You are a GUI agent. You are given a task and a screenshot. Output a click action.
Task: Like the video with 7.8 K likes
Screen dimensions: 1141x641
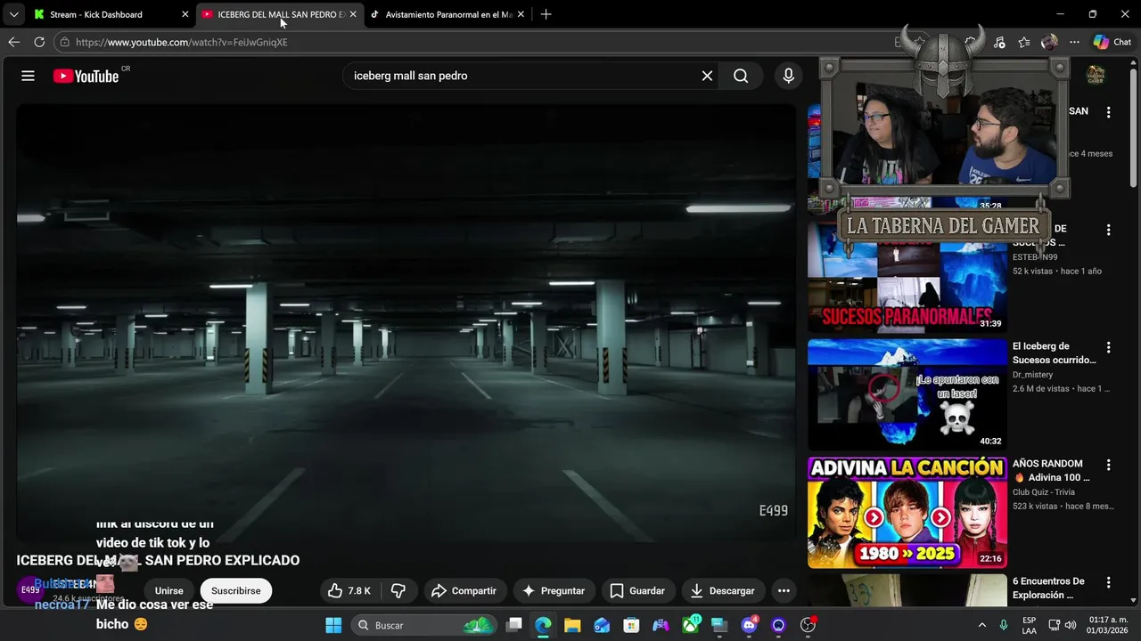(349, 590)
